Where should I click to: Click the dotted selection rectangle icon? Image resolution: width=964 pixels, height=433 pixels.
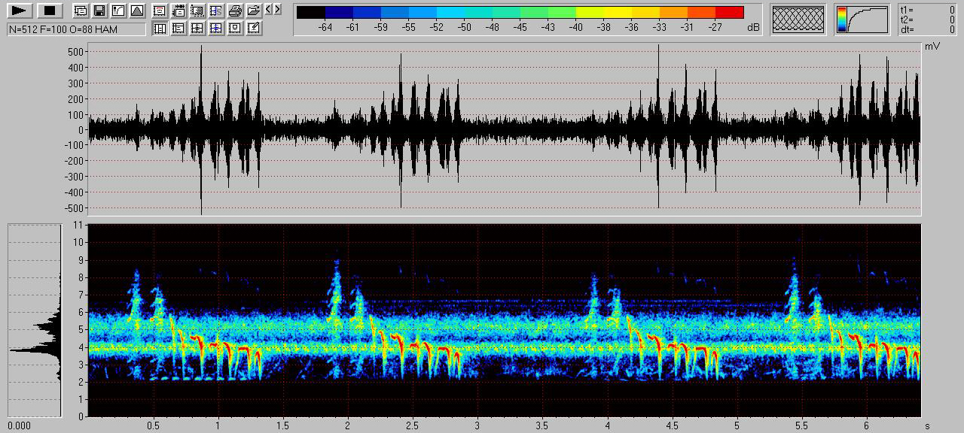197,11
